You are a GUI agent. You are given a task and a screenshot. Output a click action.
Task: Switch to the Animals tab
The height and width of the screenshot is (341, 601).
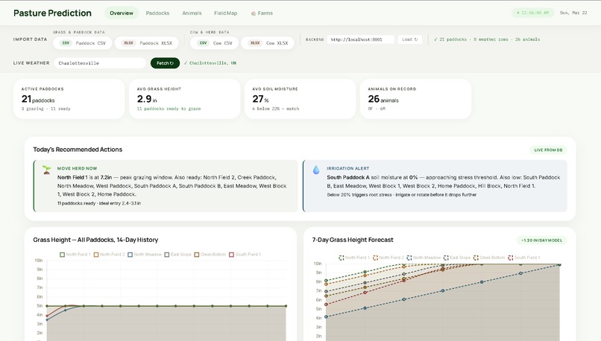pos(192,13)
